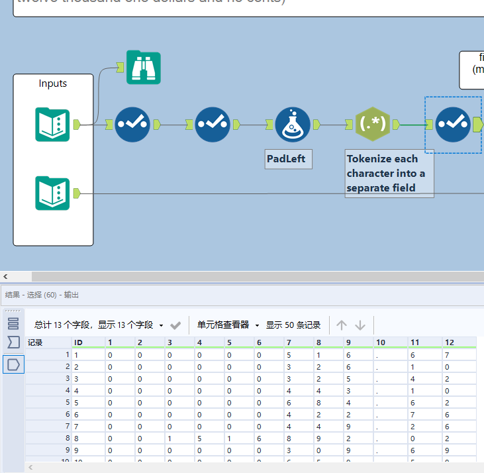The width and height of the screenshot is (484, 473).
Task: Click input anchor of Browse tool
Action: coord(120,68)
